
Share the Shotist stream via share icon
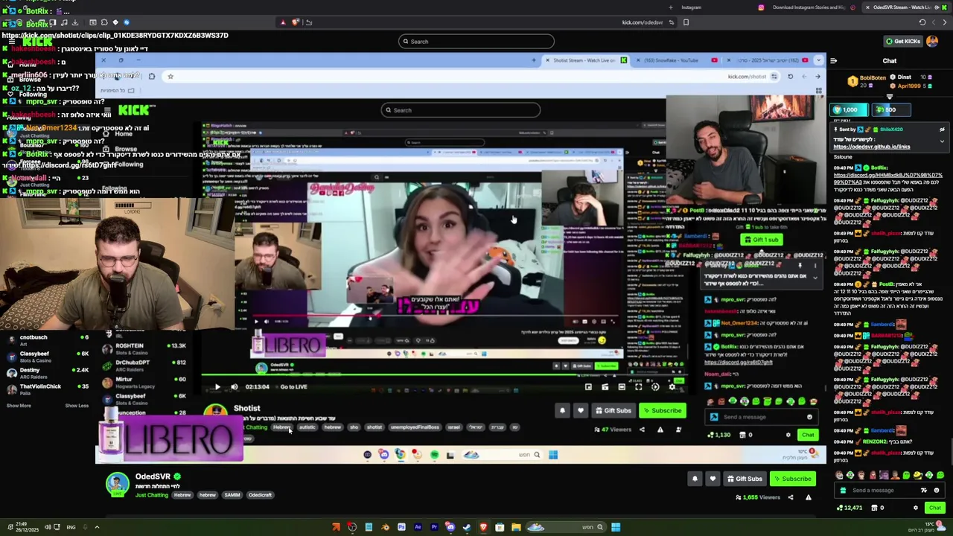pyautogui.click(x=642, y=430)
